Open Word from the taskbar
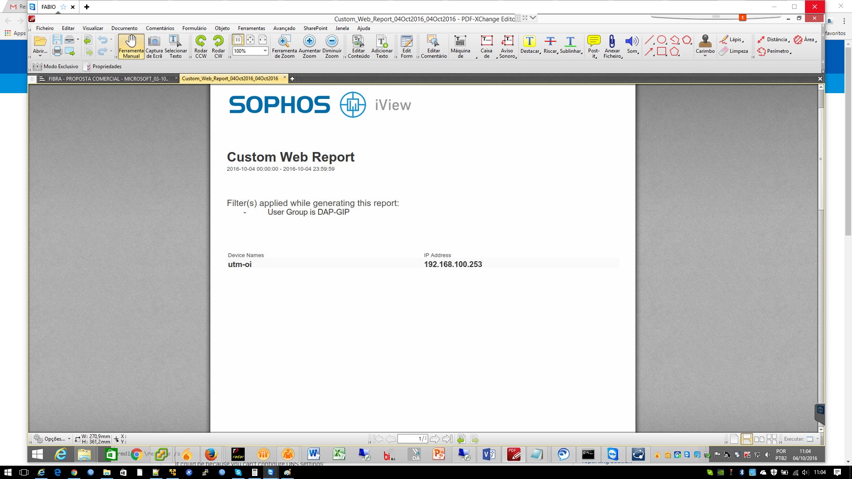Image resolution: width=852 pixels, height=479 pixels. [x=313, y=454]
